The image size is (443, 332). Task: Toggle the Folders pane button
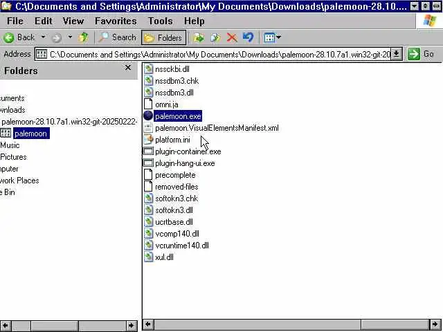click(163, 37)
